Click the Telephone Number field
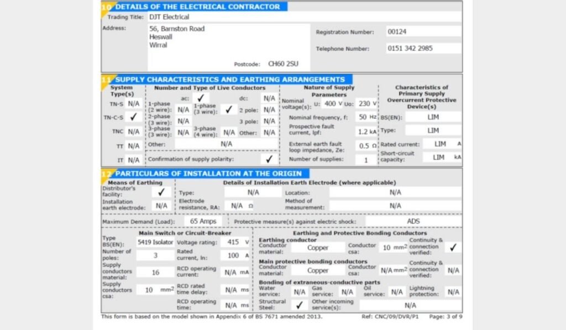Image resolution: width=566 pixels, height=330 pixels. point(423,48)
